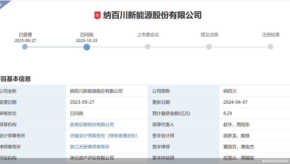Image resolution: width=290 pixels, height=164 pixels.
Task: Click the 上市委会议 timeline node
Action: coord(148,47)
